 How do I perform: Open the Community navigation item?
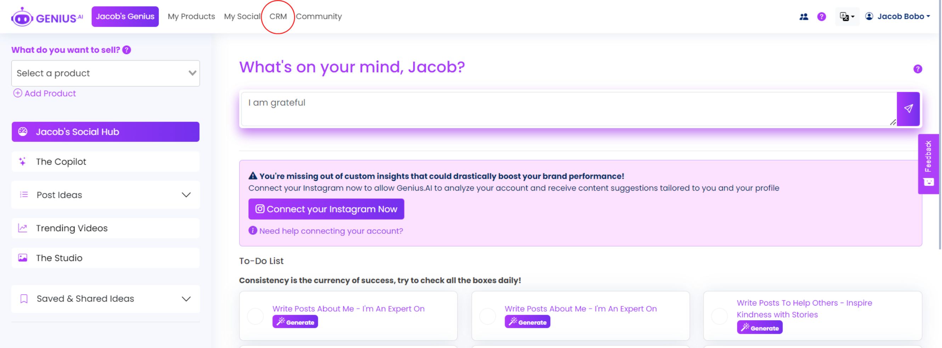(319, 16)
